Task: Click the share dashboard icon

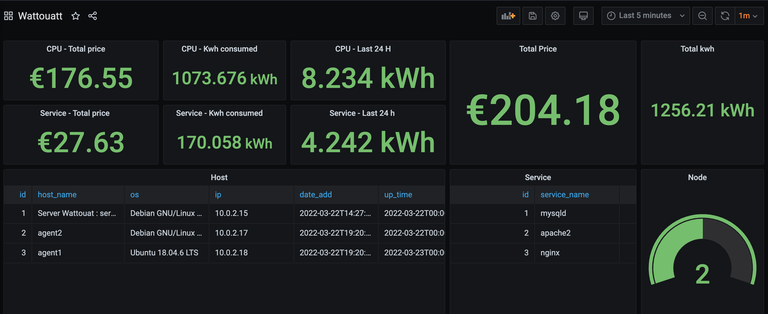Action: click(x=93, y=16)
